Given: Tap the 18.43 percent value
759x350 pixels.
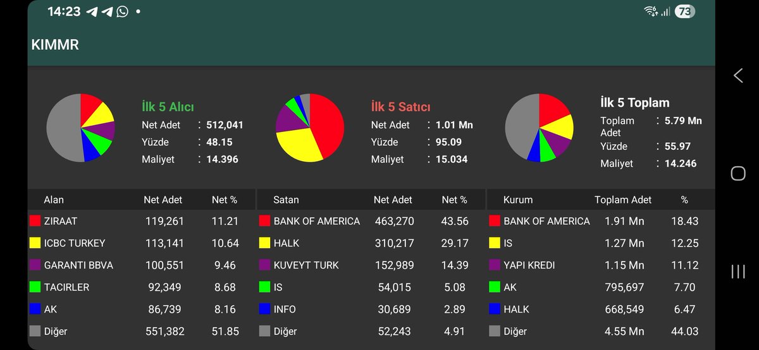Looking at the screenshot, I should pos(684,221).
